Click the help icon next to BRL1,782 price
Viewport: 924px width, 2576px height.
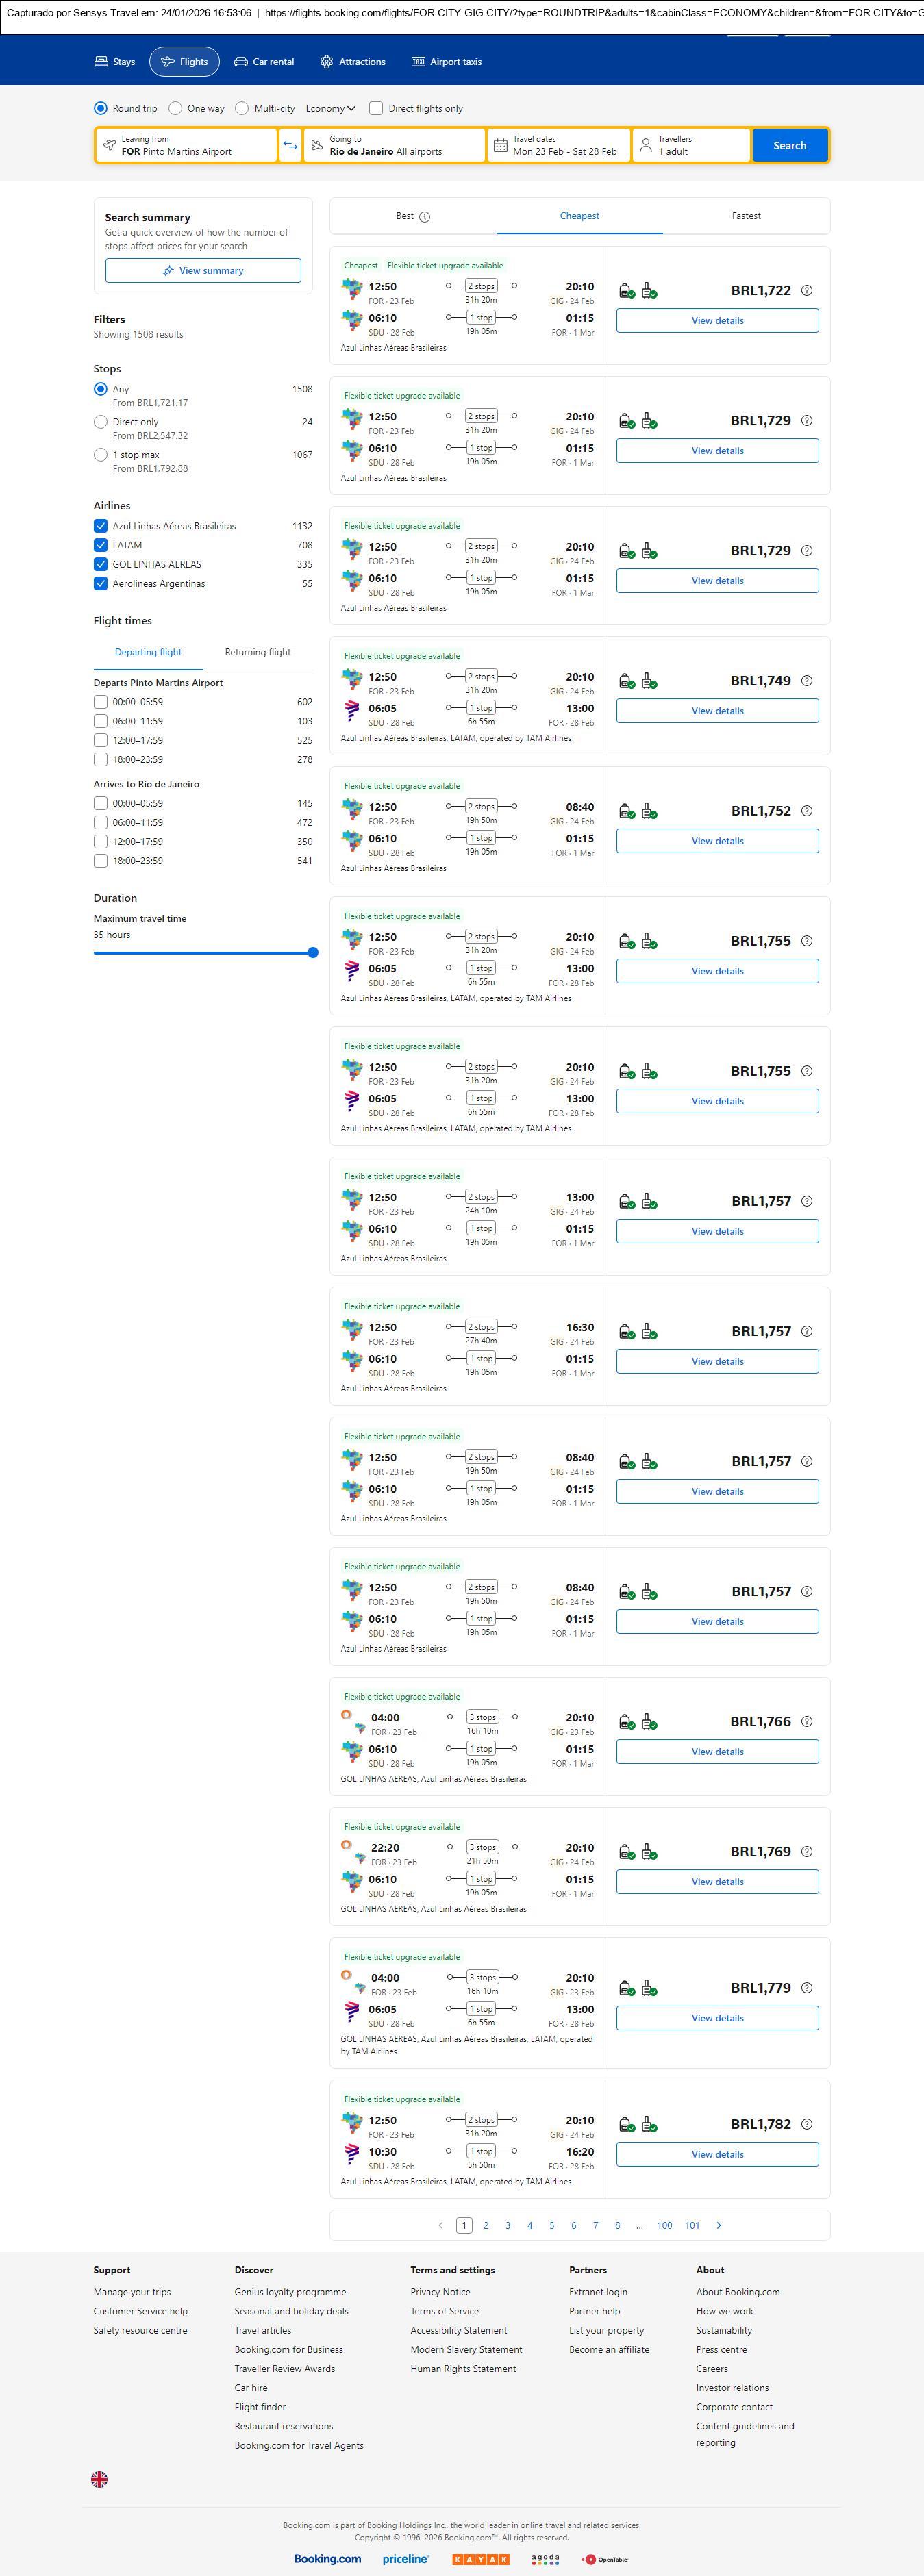tap(807, 2124)
